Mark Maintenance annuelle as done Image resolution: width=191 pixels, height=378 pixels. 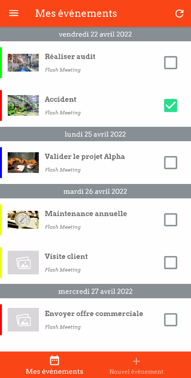pos(170,219)
